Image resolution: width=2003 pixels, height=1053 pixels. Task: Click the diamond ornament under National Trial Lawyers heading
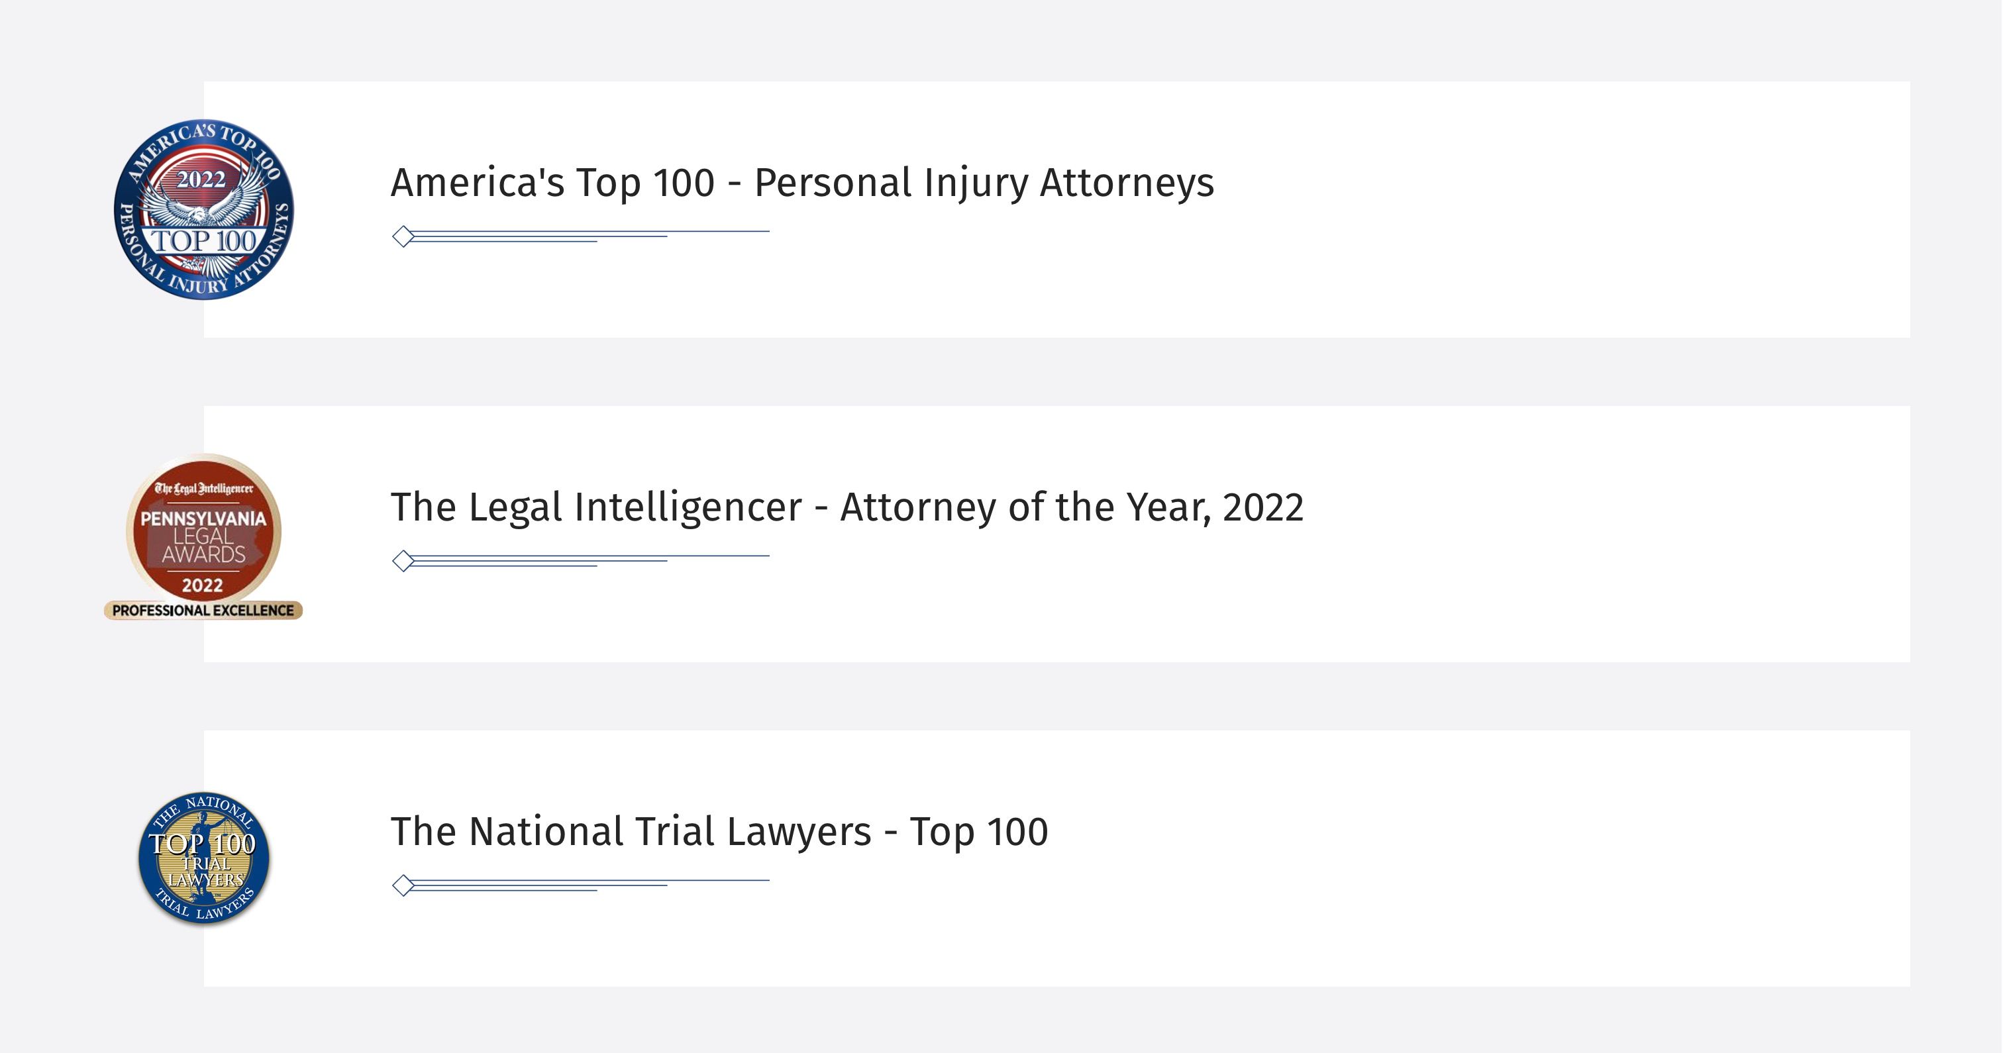pos(403,885)
